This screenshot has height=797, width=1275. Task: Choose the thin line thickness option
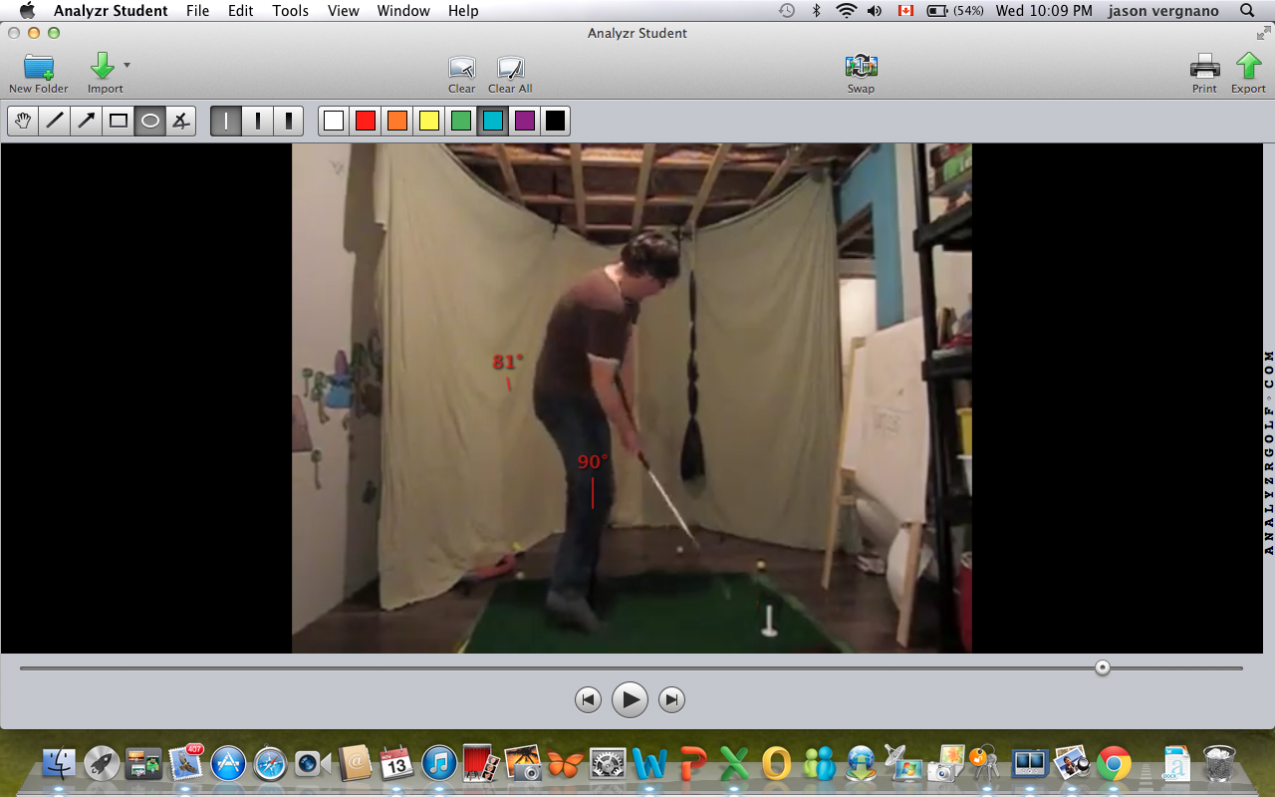point(226,121)
